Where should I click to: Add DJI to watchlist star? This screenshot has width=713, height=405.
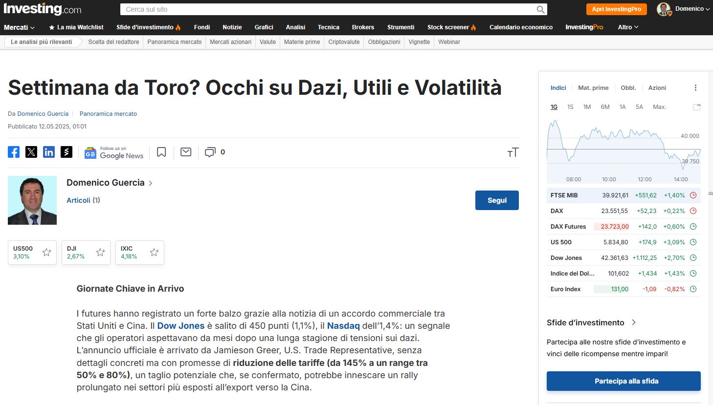[x=100, y=252]
